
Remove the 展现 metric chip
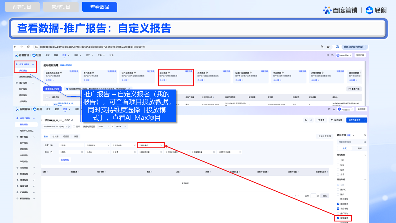[x=82, y=152]
